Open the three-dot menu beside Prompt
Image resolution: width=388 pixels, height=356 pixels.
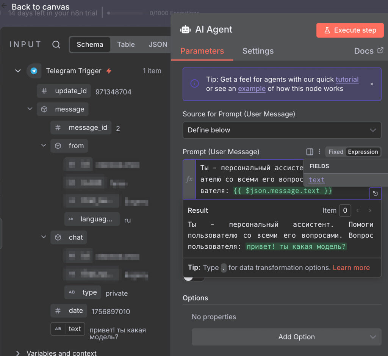(319, 152)
